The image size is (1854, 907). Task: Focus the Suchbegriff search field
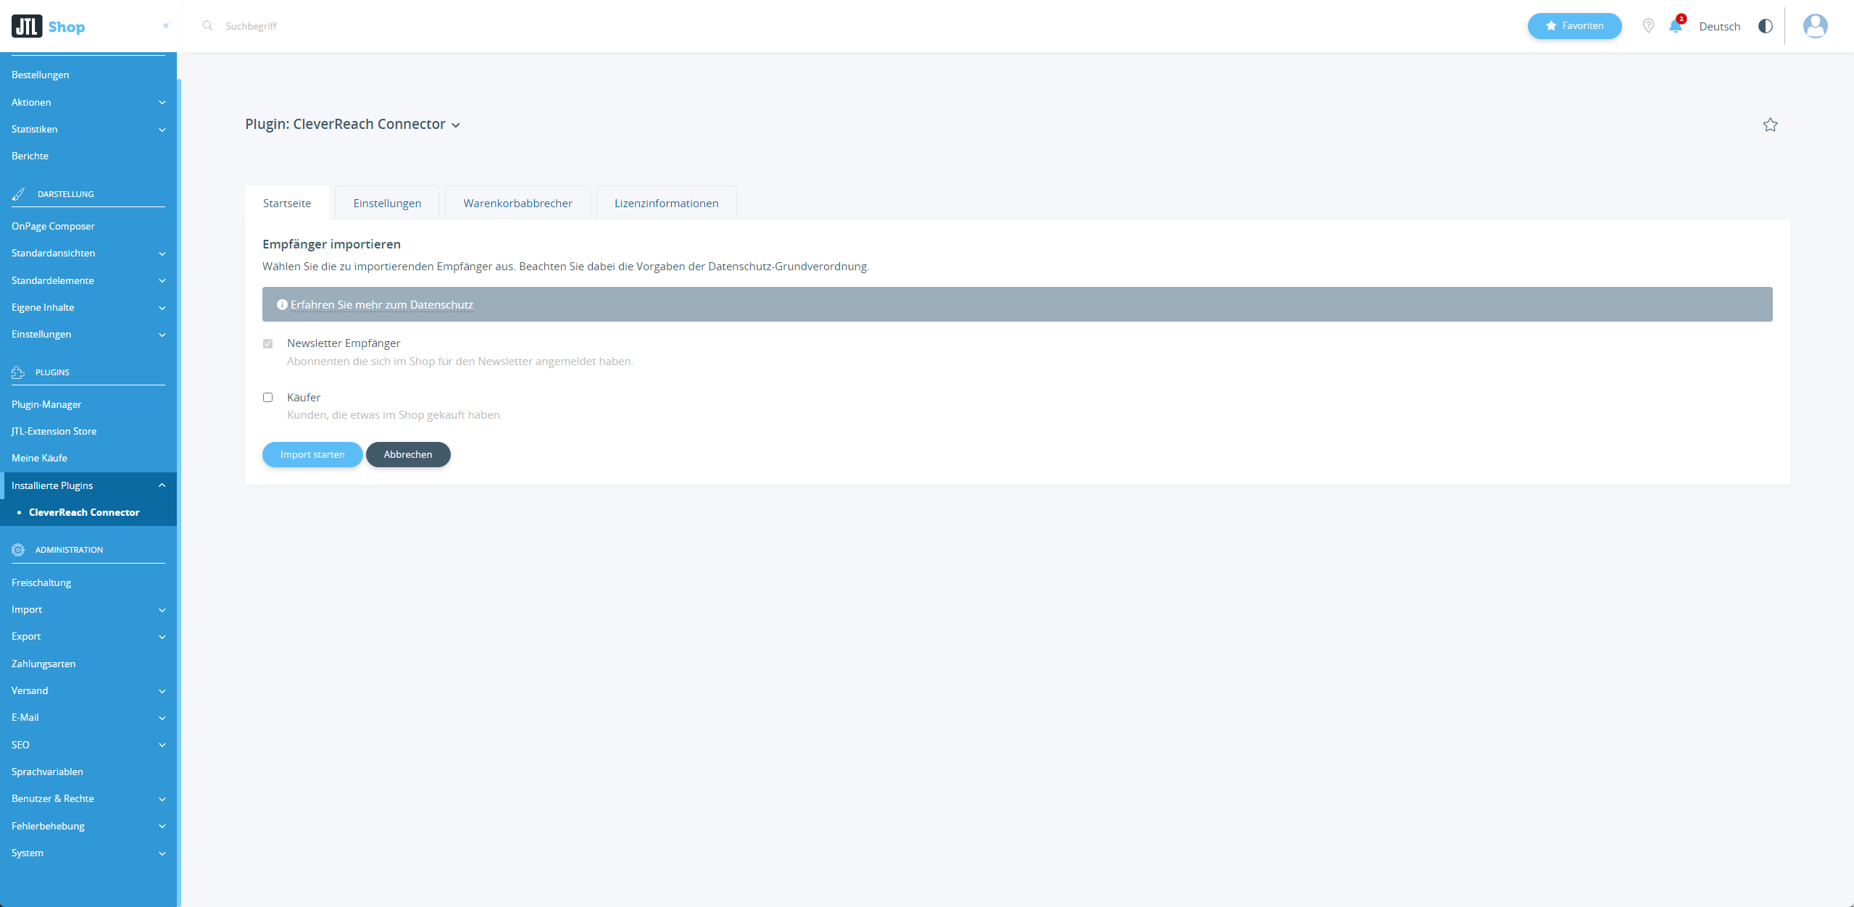[251, 26]
